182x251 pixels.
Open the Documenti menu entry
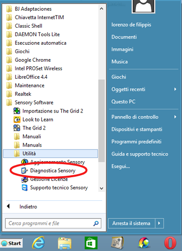pos(124,37)
